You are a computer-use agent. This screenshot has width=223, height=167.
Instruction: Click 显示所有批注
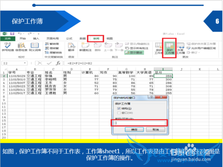(136, 48)
